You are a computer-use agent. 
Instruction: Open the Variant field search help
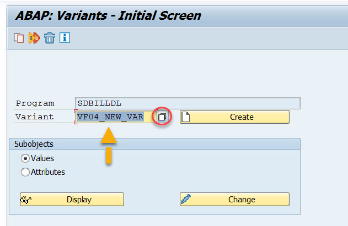click(x=163, y=117)
